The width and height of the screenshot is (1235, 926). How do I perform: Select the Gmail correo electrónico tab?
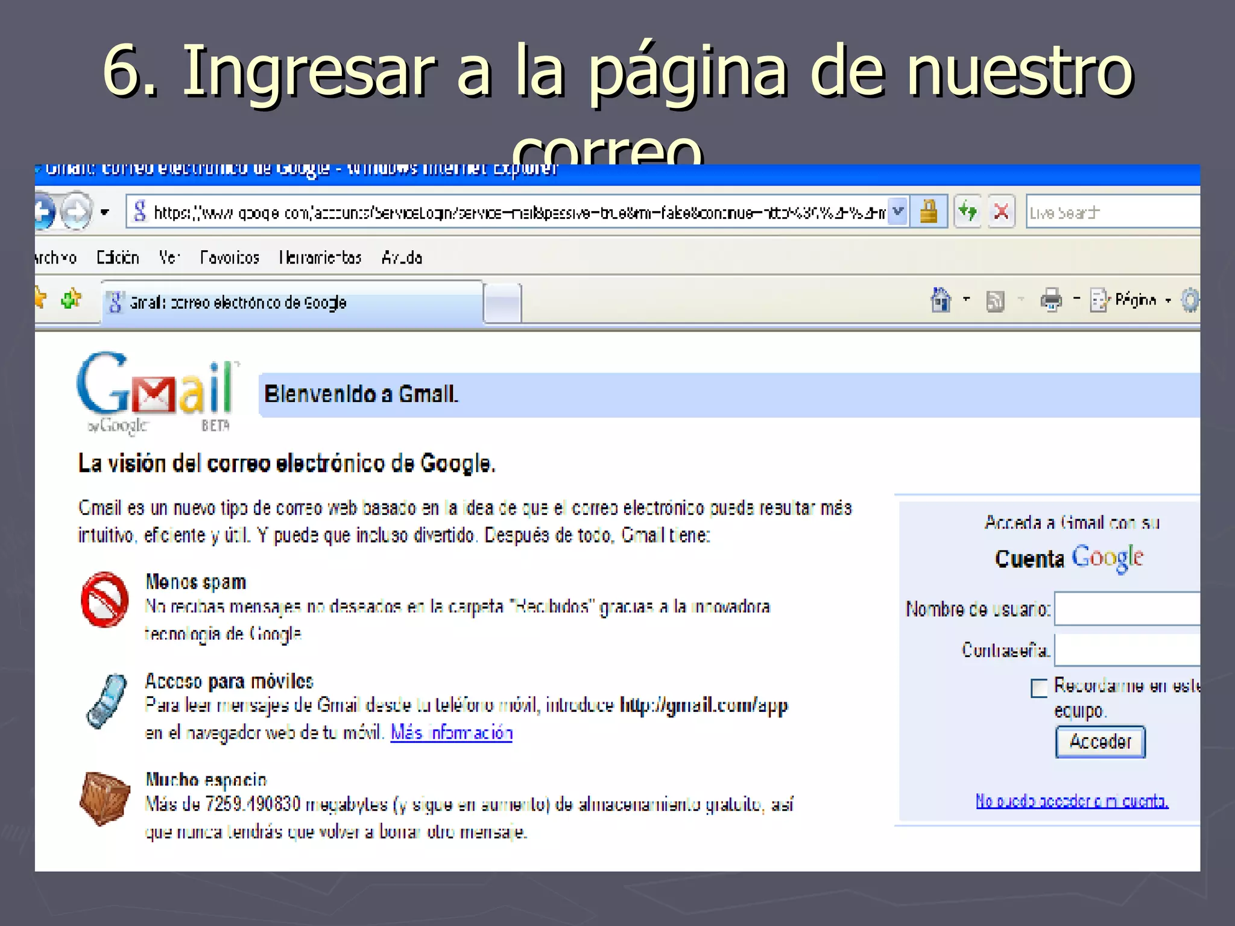click(292, 302)
